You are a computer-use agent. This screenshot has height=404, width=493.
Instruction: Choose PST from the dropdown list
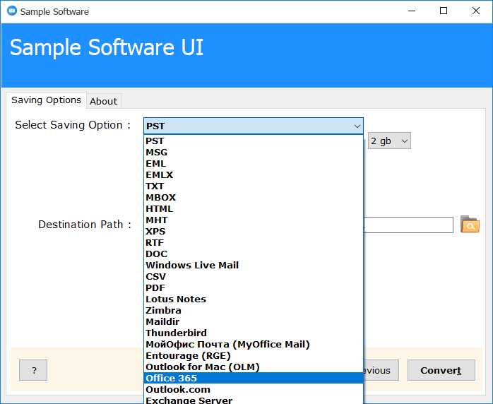pos(254,141)
